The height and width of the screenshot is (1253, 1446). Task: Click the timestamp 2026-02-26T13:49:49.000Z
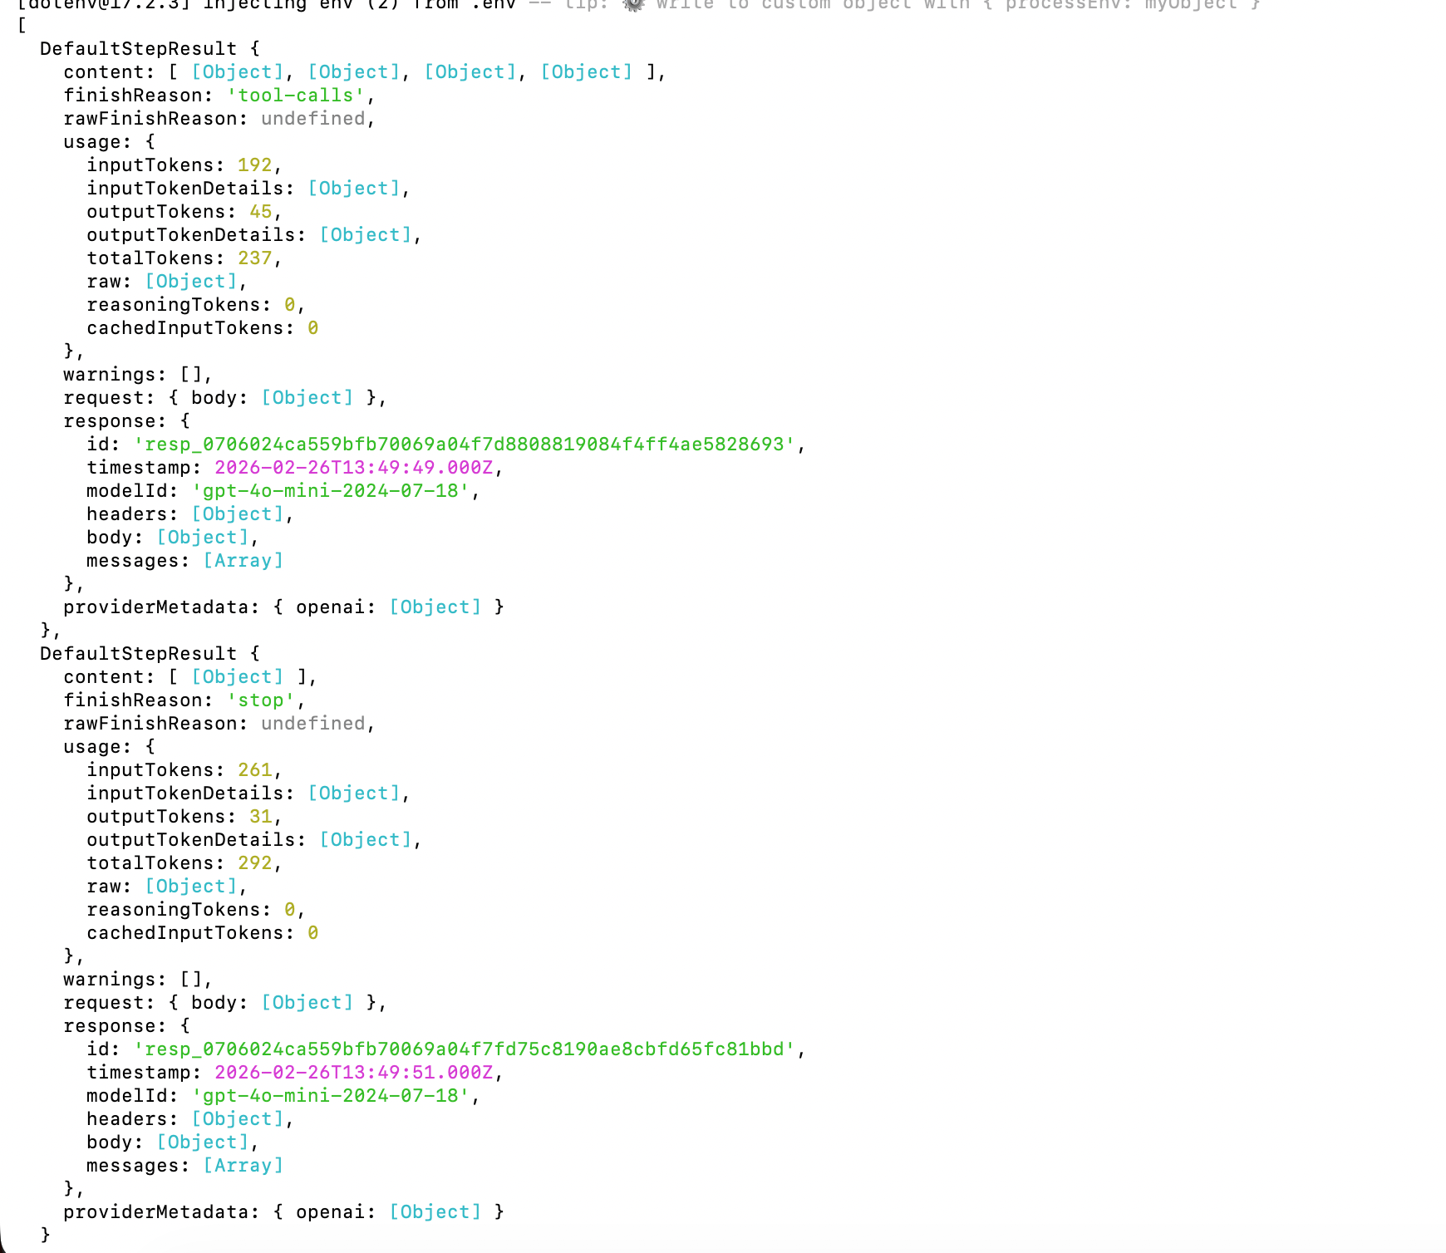[354, 468]
